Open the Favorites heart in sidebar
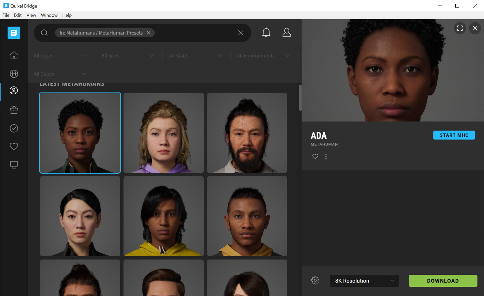Viewport: 484px width, 296px height. coord(14,146)
